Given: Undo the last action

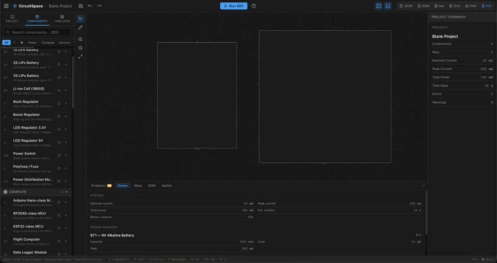Looking at the screenshot, I should pyautogui.click(x=90, y=6).
